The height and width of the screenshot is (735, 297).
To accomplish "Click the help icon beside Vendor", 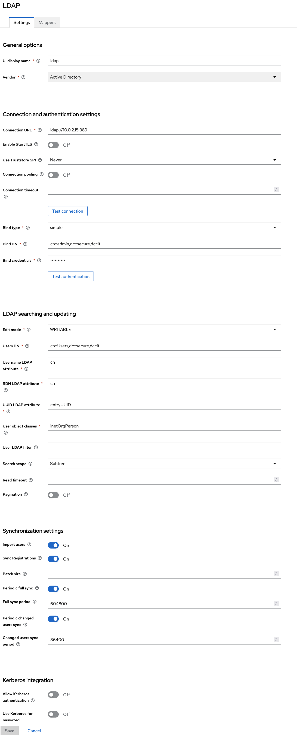I will (x=24, y=77).
